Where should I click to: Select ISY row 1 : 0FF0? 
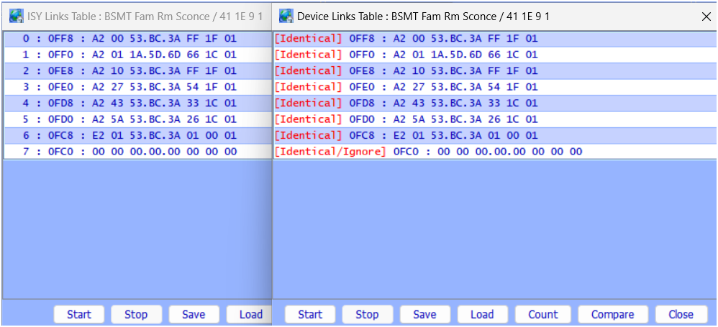(137, 55)
